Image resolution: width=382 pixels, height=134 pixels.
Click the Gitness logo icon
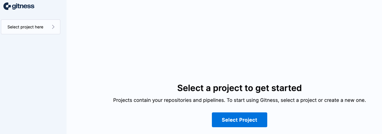[7, 6]
